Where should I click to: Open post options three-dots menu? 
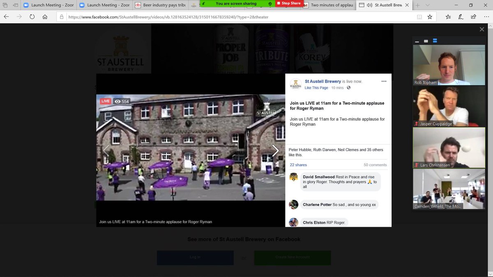384,81
